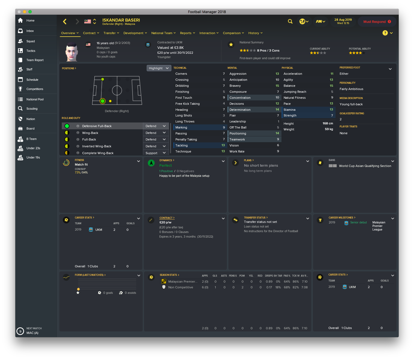The image size is (414, 359).
Task: Open the Team Report icon
Action: point(20,60)
